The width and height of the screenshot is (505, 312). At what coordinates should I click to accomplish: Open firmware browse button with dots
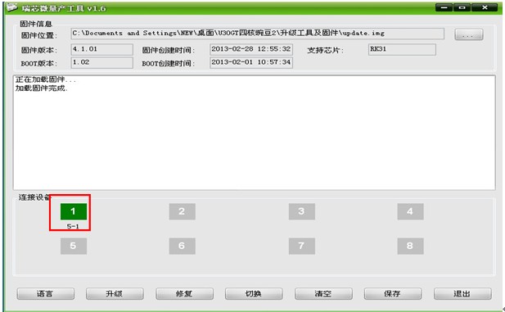tap(469, 34)
